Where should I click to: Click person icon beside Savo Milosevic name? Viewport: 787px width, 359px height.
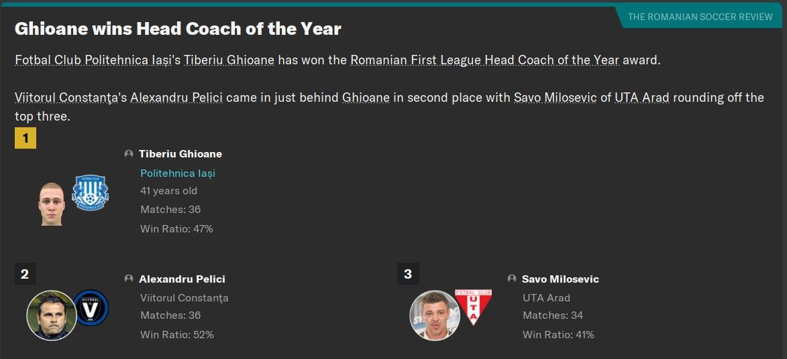511,279
